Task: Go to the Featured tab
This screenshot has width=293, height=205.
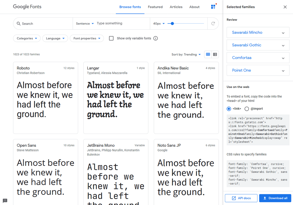Action: coord(155,7)
